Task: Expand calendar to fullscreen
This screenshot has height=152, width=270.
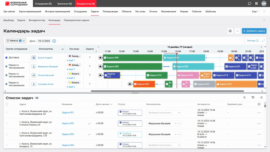Action: click(x=263, y=41)
